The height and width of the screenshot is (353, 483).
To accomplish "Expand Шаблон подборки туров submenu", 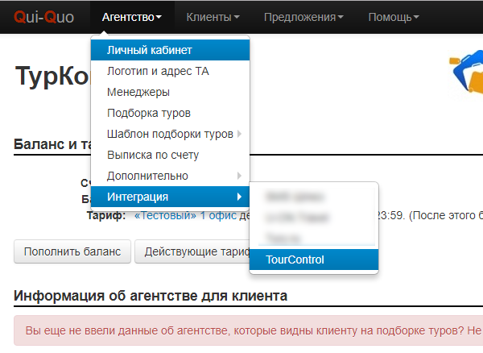I will click(170, 134).
